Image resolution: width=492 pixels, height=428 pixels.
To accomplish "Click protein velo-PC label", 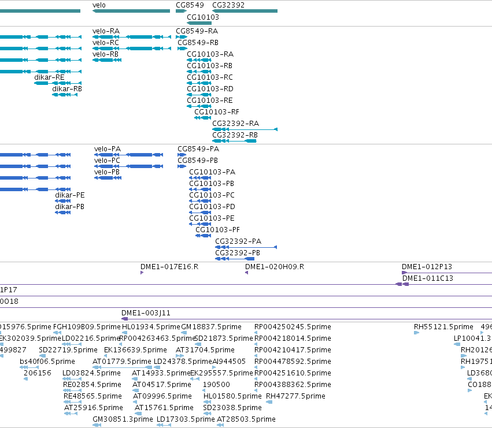I will [107, 161].
